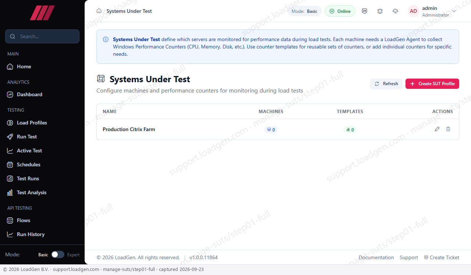
Task: Click the Create Ticket footer link
Action: pyautogui.click(x=442, y=257)
